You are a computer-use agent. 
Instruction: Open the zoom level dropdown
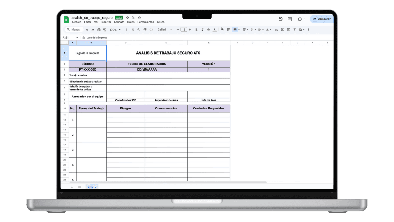tap(114, 30)
